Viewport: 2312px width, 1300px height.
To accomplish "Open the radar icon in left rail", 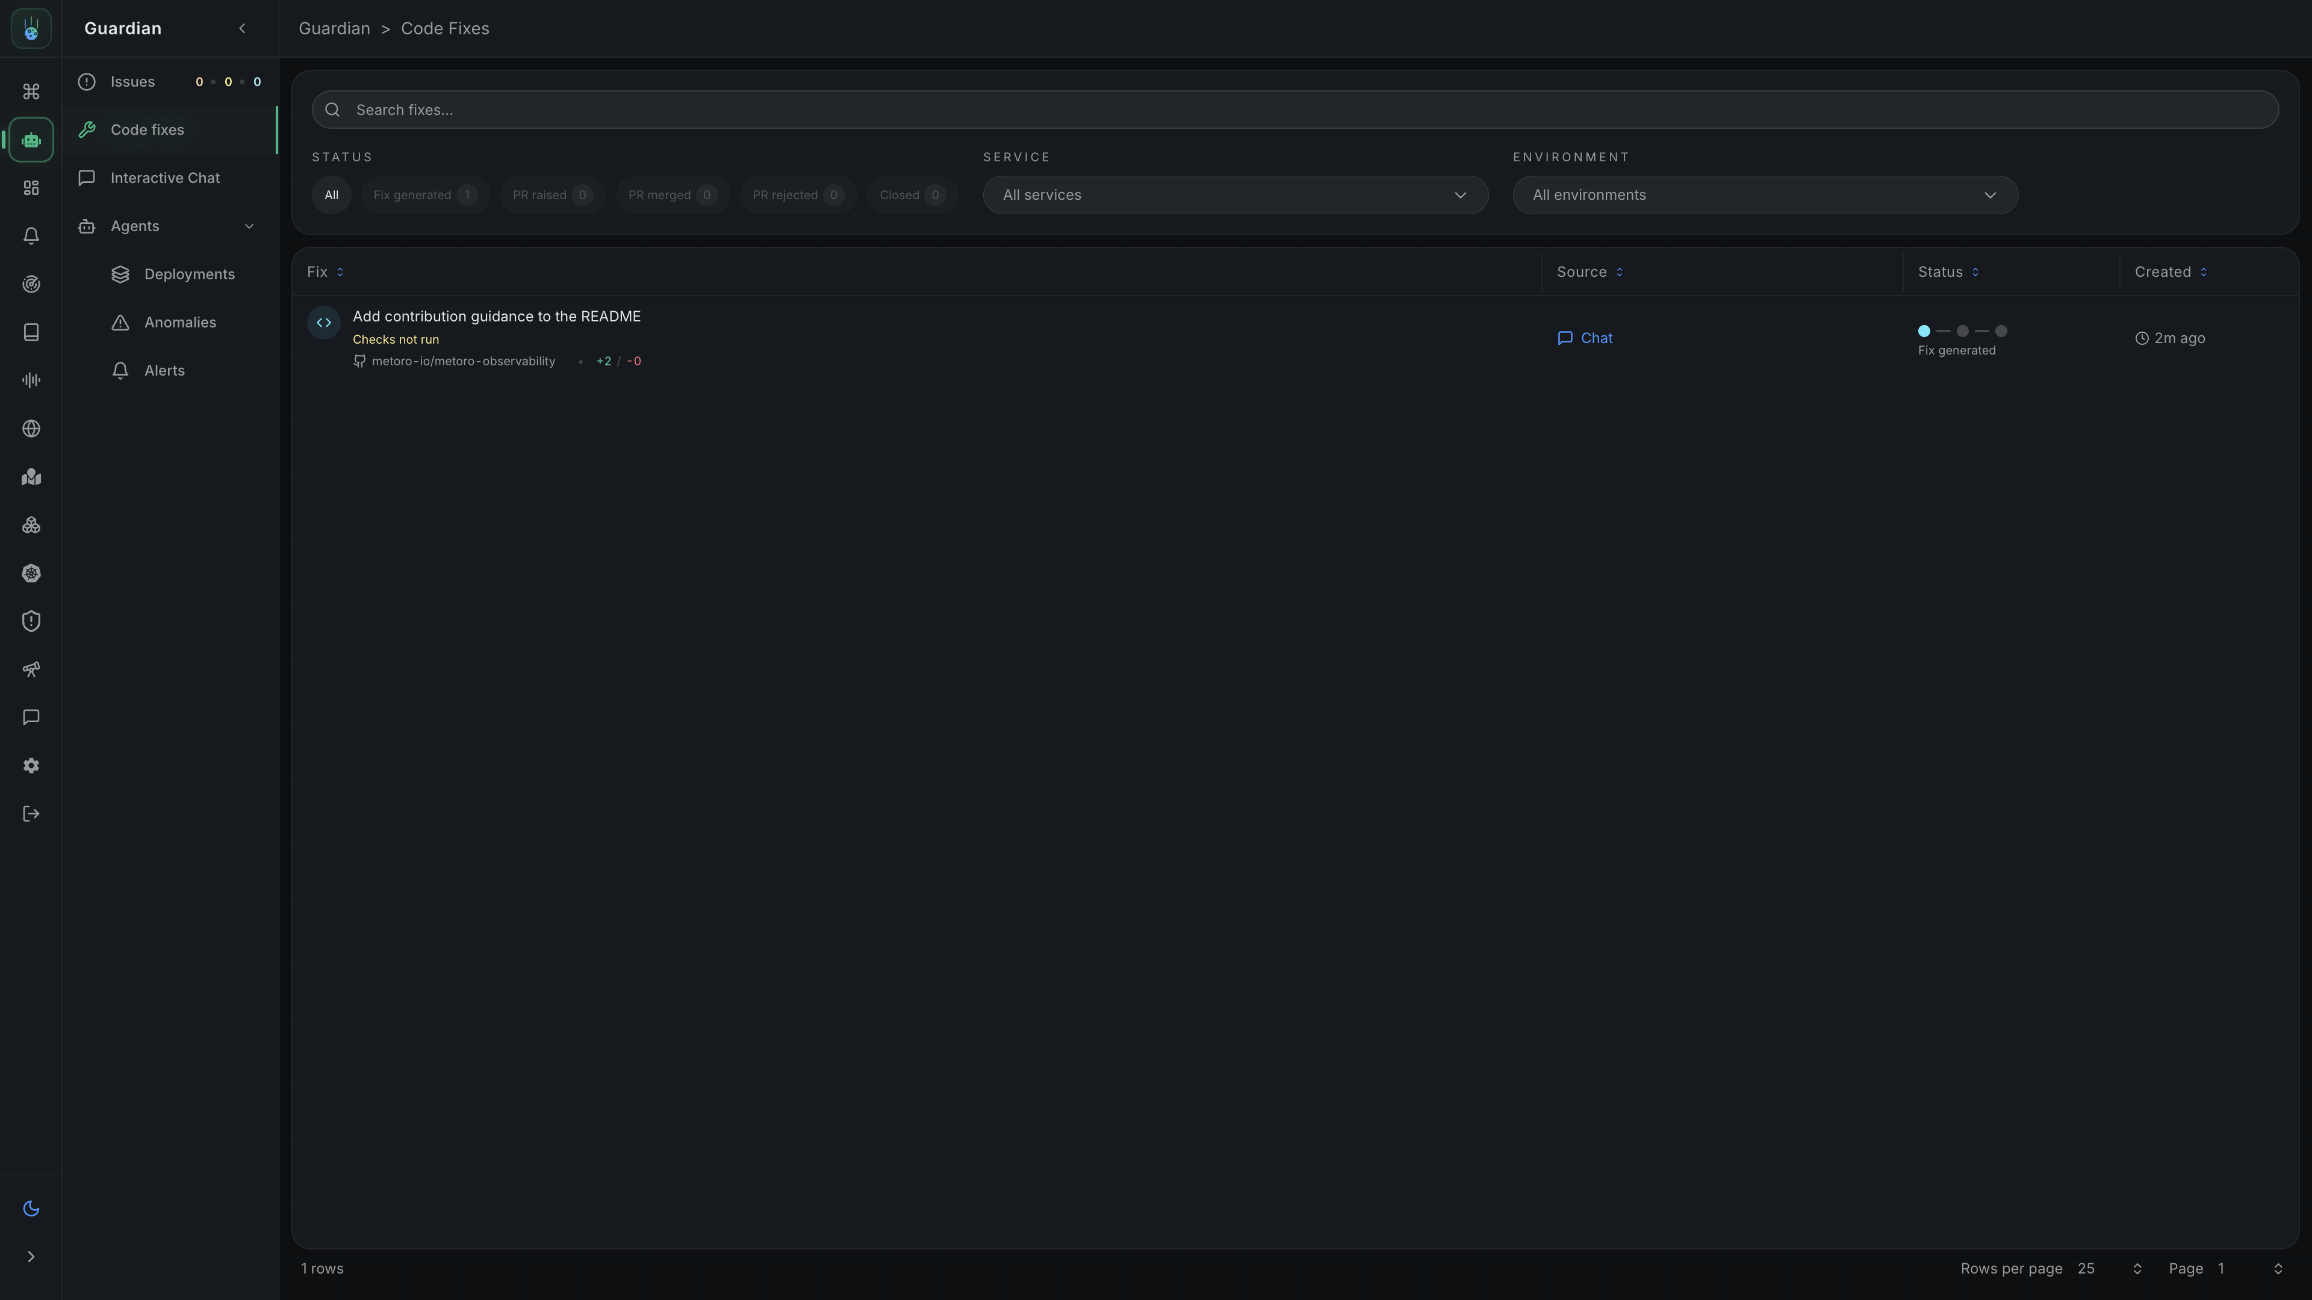I will [31, 285].
